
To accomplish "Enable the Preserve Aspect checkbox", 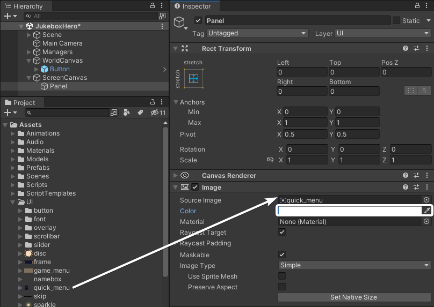I will click(x=282, y=287).
